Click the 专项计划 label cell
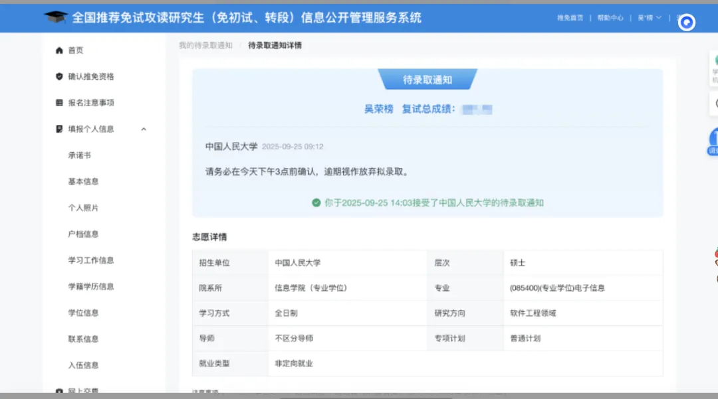Viewport: 718px width, 399px height. pos(465,338)
